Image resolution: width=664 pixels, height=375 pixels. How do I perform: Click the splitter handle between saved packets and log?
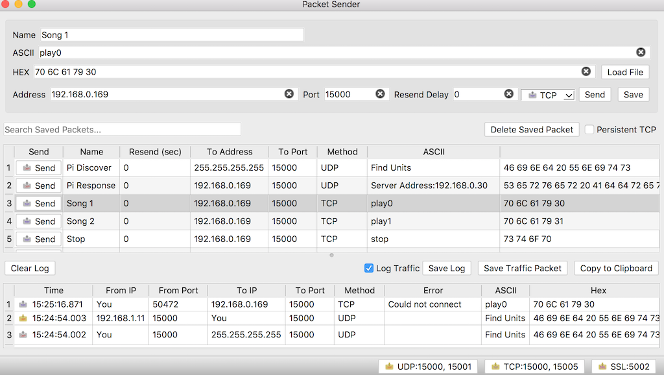coord(331,255)
